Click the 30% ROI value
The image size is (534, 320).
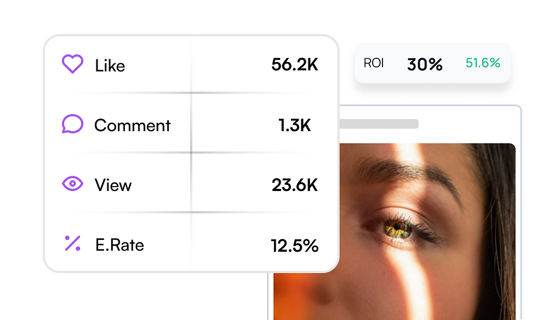(424, 65)
